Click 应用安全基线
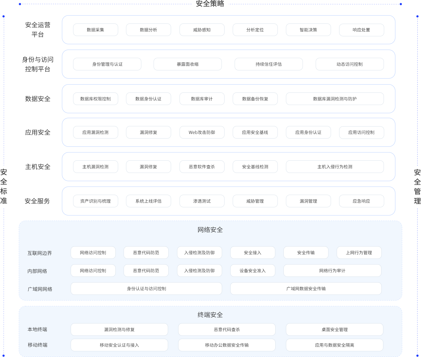The height and width of the screenshot is (357, 421). pyautogui.click(x=255, y=132)
